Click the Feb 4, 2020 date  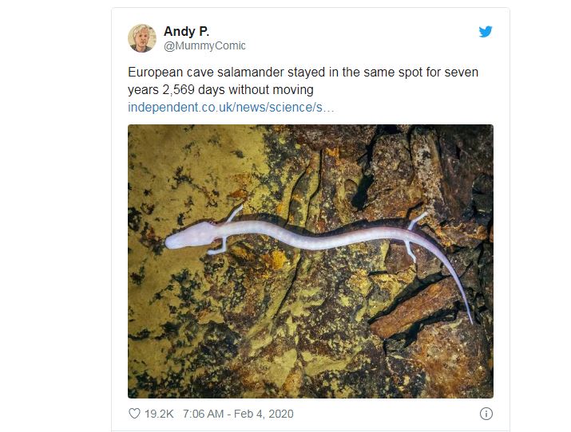264,414
